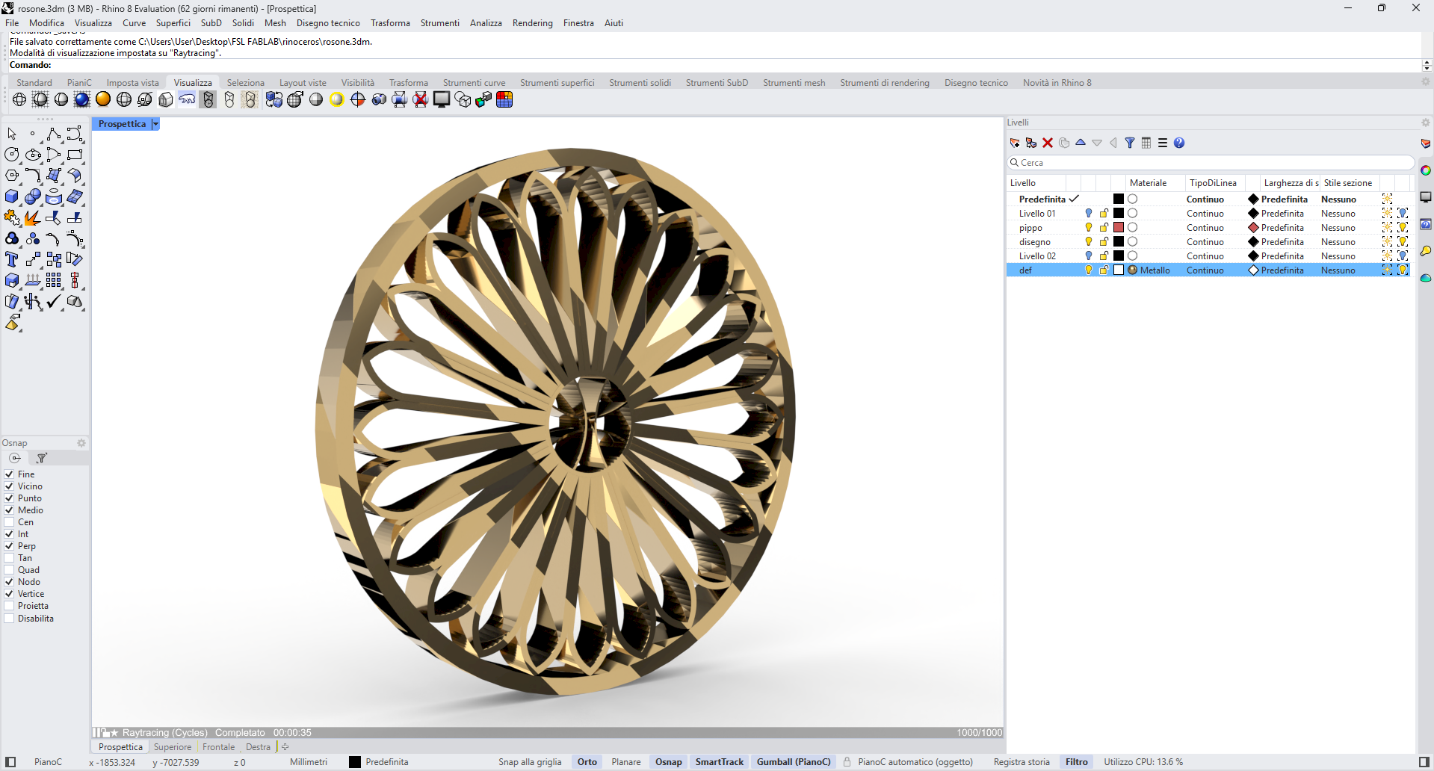Uncheck the Perp osnap checkbox

click(10, 546)
